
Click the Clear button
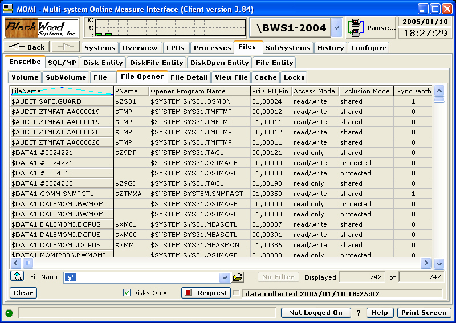[23, 293]
